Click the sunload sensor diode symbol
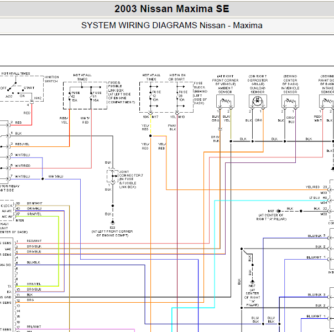This screenshot has height=332, width=334. 258,101
